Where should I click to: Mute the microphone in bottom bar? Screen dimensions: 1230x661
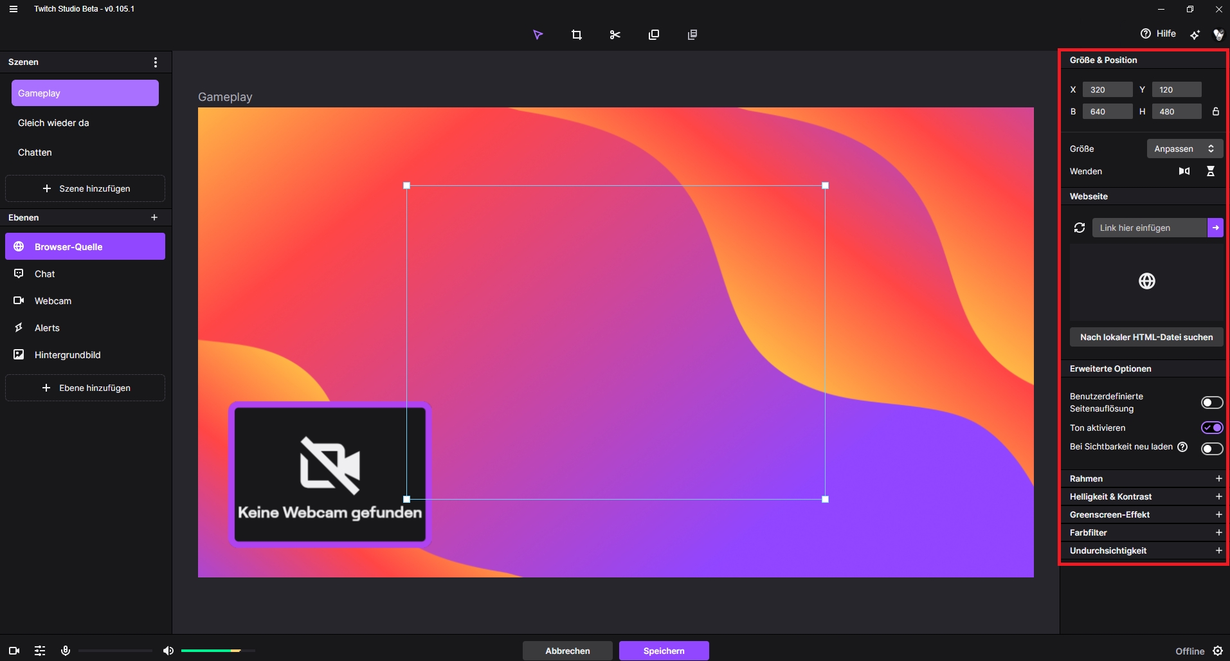[66, 651]
